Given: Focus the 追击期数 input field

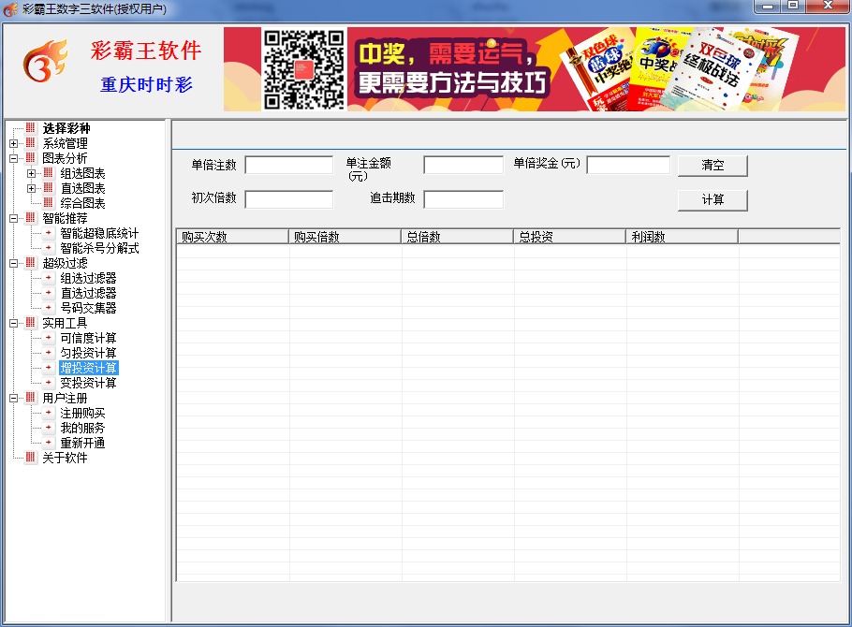Looking at the screenshot, I should pyautogui.click(x=463, y=199).
